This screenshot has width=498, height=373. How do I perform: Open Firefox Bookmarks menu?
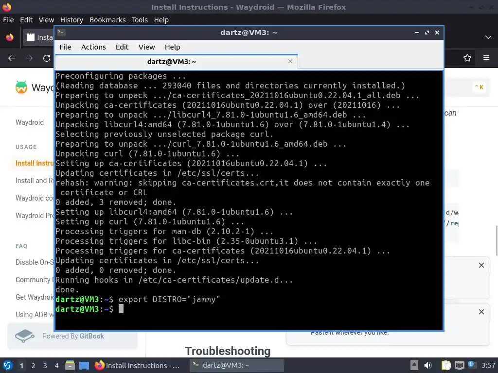point(107,20)
